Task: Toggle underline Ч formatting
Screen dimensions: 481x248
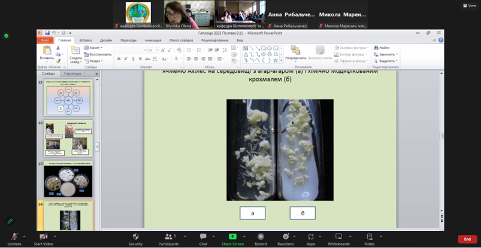Action: [x=133, y=59]
